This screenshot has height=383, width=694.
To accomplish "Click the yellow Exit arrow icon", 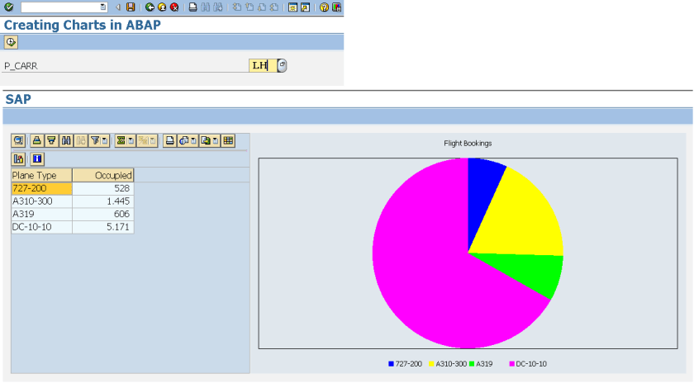I will [x=162, y=7].
